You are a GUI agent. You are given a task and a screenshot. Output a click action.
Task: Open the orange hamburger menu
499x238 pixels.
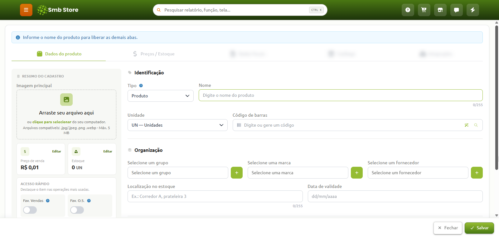click(x=26, y=10)
